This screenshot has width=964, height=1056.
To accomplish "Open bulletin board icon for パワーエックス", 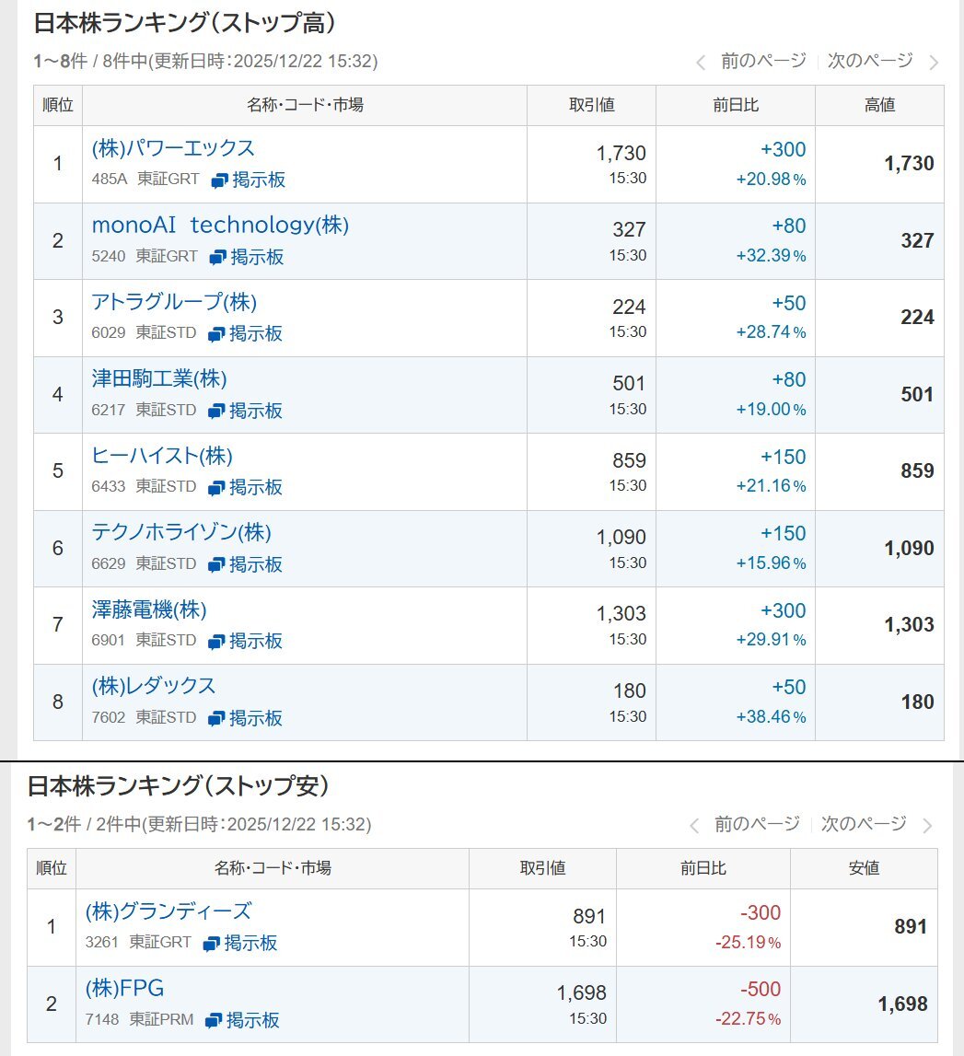I will click(219, 180).
